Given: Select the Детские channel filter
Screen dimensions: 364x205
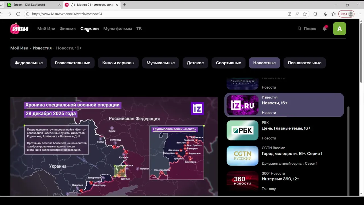Looking at the screenshot, I should [x=195, y=63].
